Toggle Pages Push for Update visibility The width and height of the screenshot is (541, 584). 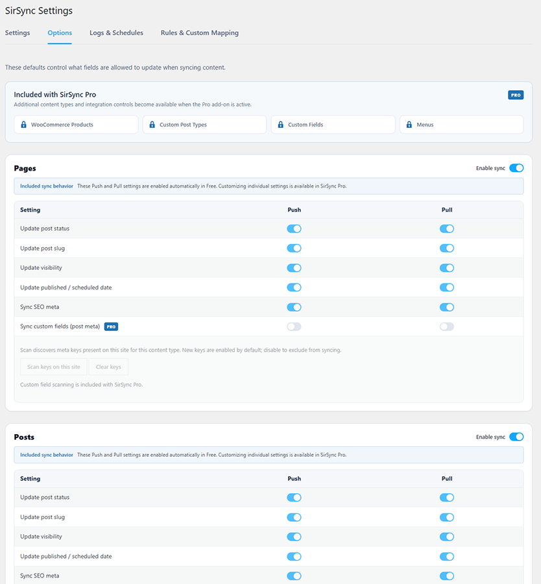point(294,268)
